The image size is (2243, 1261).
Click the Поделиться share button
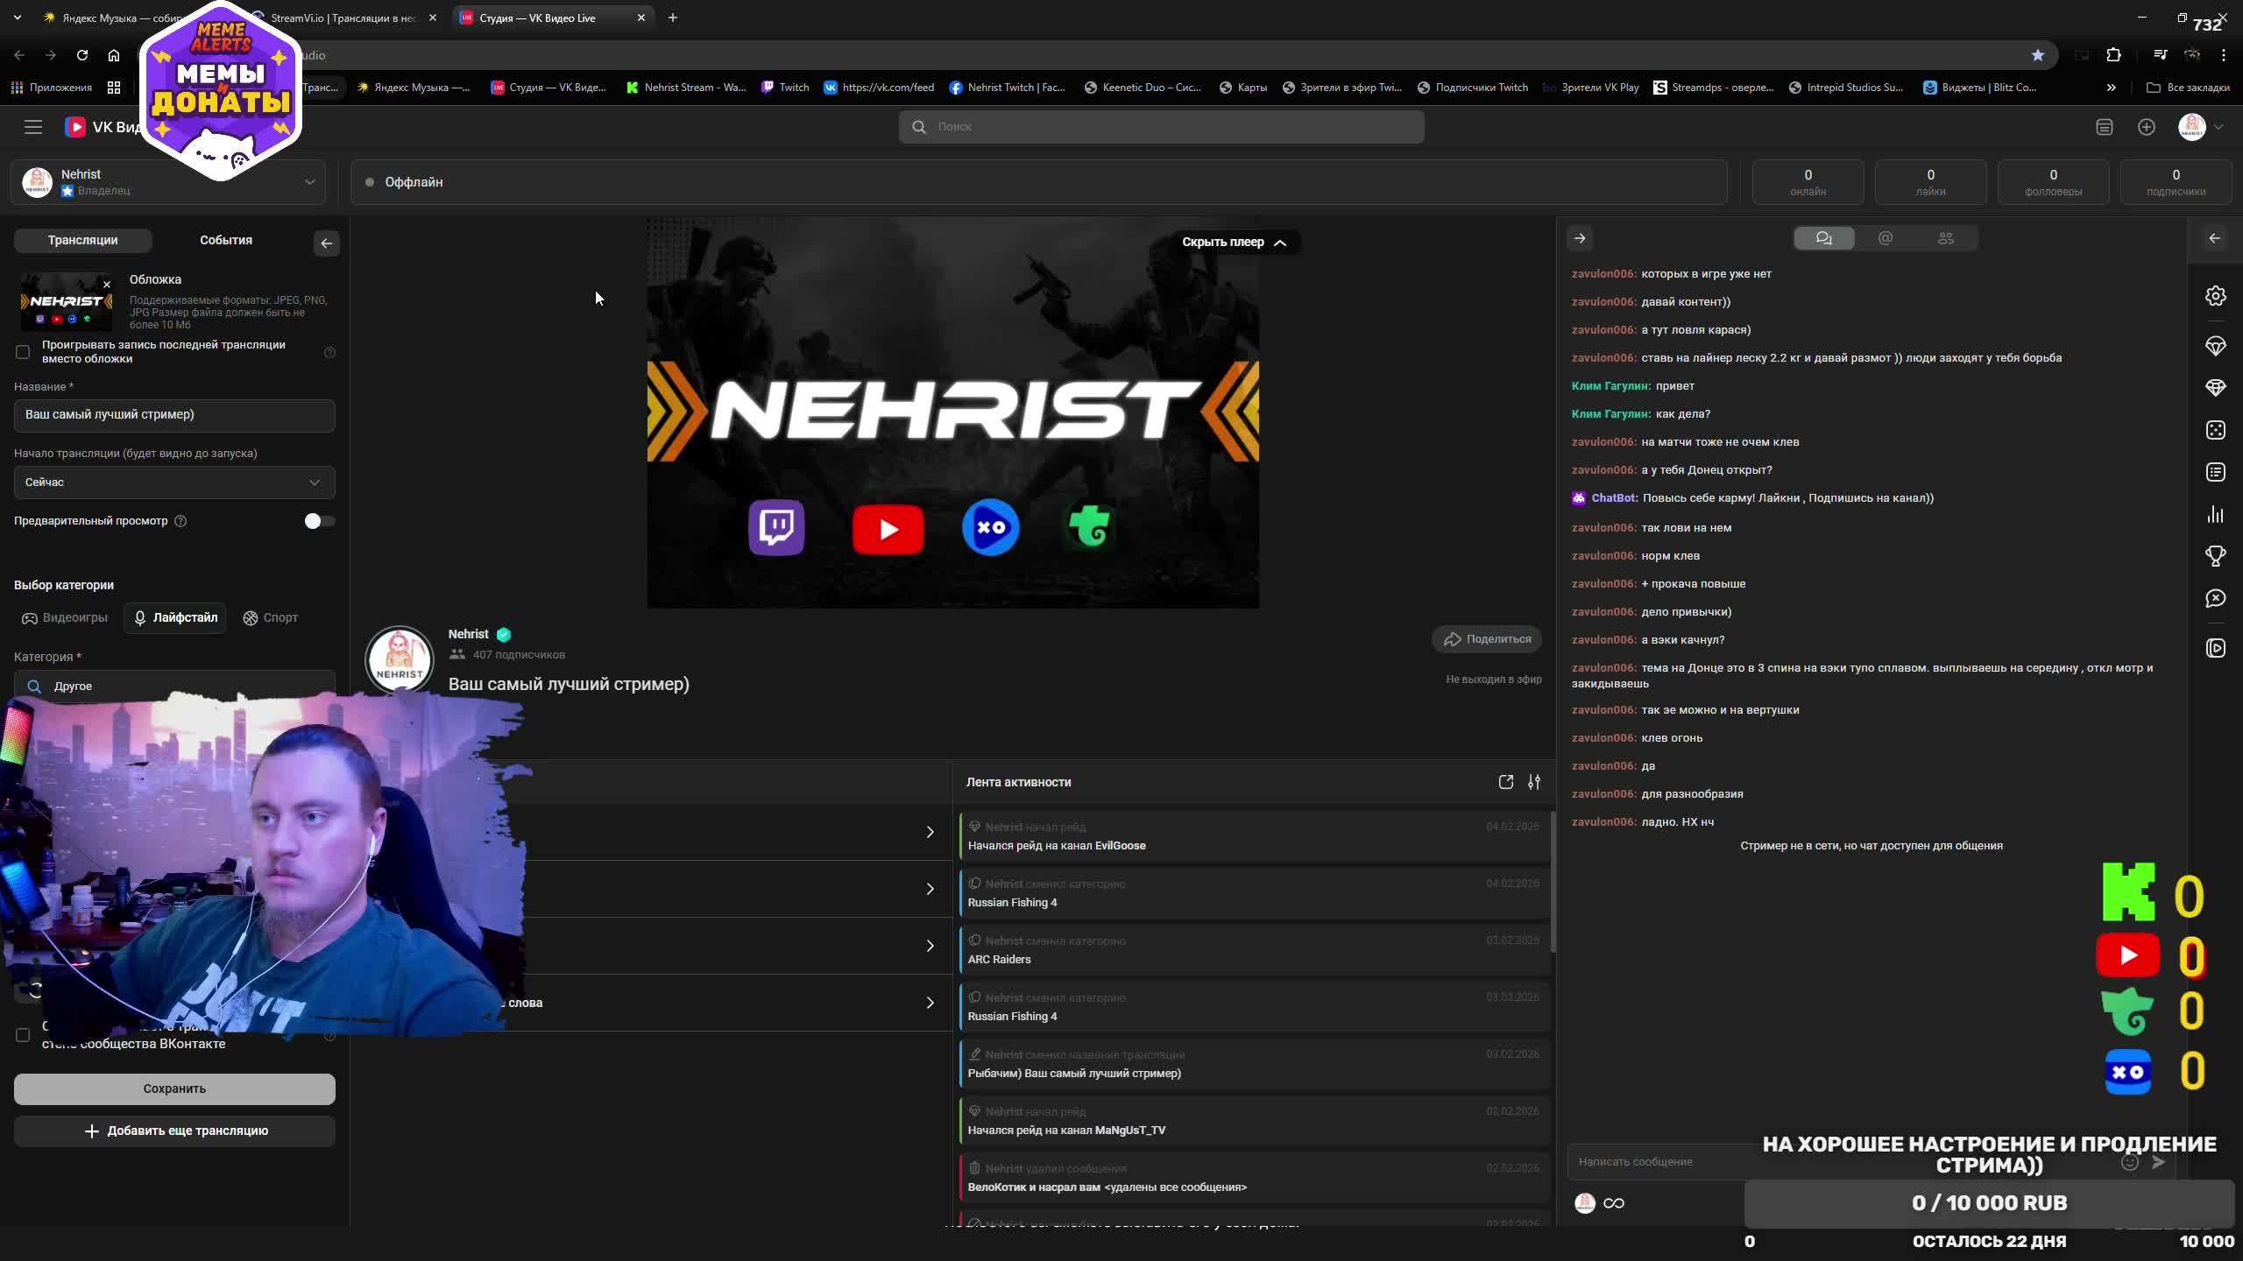1487,639
